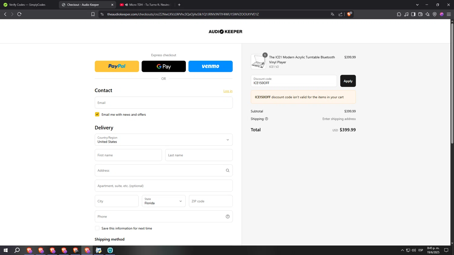454x255 pixels.
Task: Check Save this information for next time
Action: pos(97,228)
